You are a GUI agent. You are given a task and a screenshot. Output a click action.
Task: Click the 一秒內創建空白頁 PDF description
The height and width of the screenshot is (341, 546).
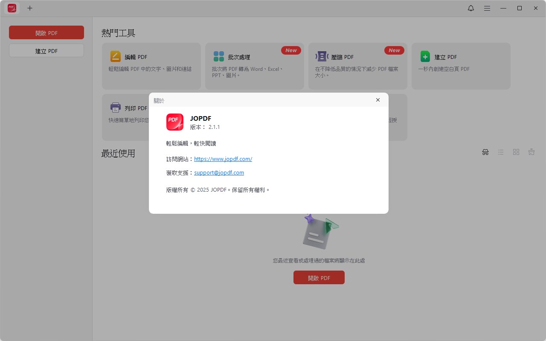click(444, 69)
